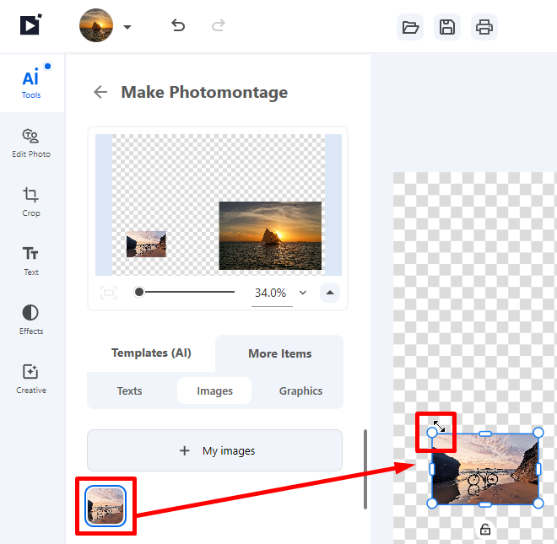Select the Graphics sub-tab

coord(300,391)
